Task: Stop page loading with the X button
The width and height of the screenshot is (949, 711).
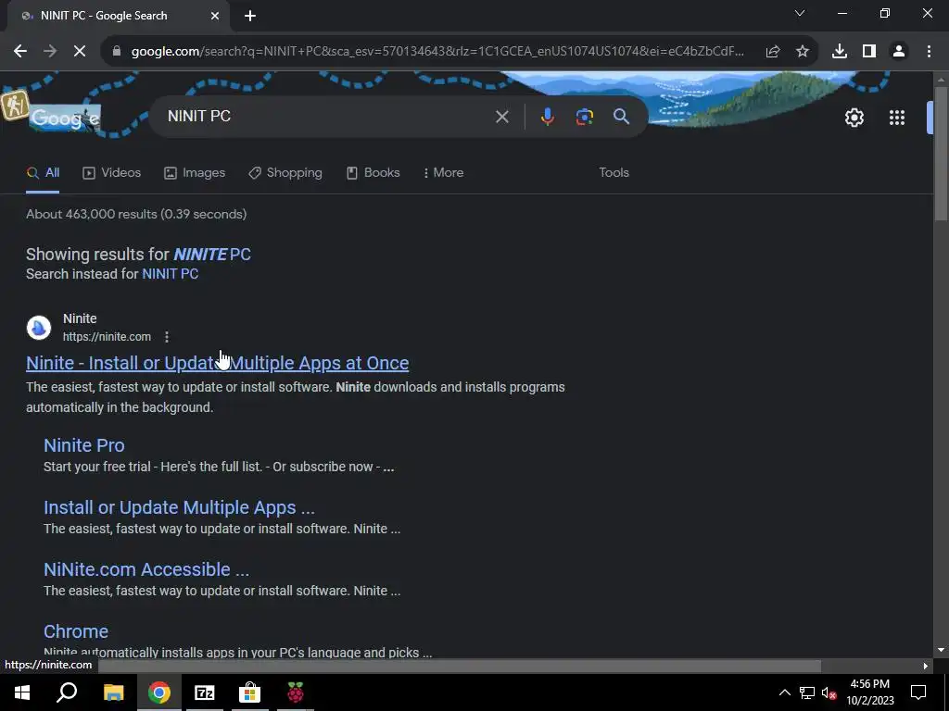Action: pyautogui.click(x=80, y=52)
